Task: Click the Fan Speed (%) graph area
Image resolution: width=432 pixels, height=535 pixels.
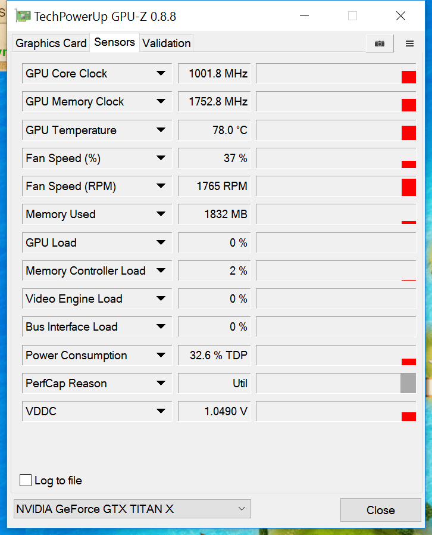Action: (x=336, y=158)
